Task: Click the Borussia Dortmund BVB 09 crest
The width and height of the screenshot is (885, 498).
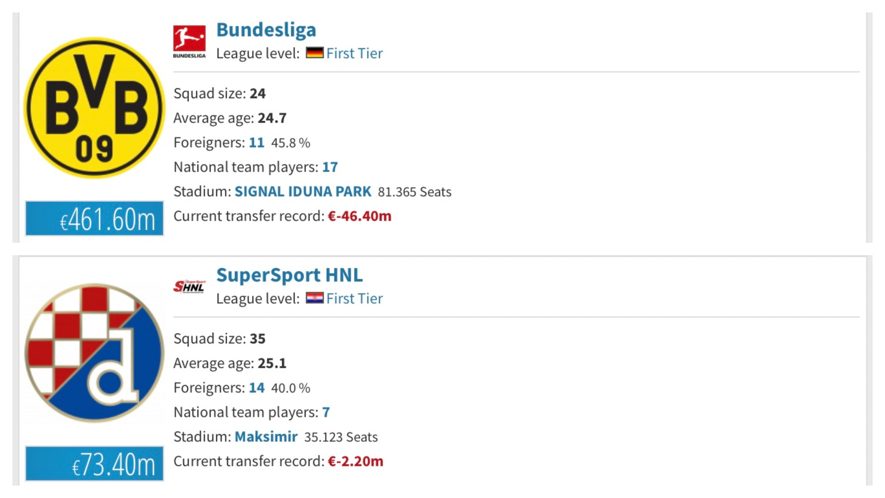Action: click(94, 108)
